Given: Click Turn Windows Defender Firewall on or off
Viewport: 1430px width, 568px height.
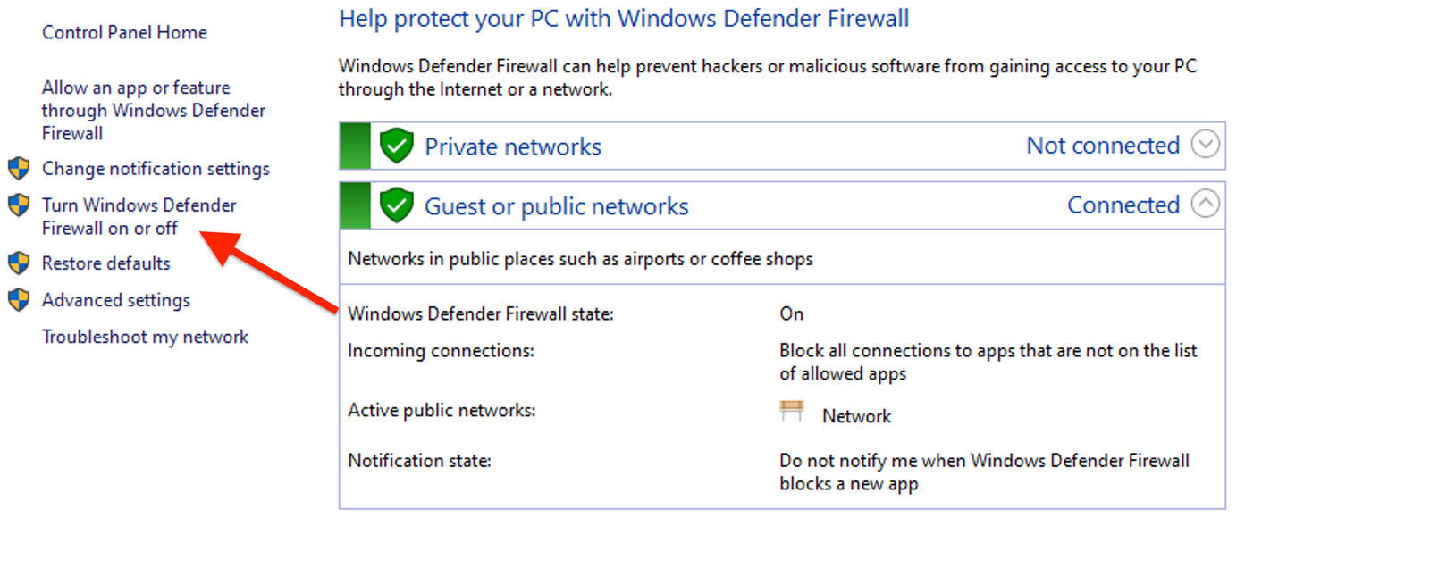Looking at the screenshot, I should pos(139,215).
